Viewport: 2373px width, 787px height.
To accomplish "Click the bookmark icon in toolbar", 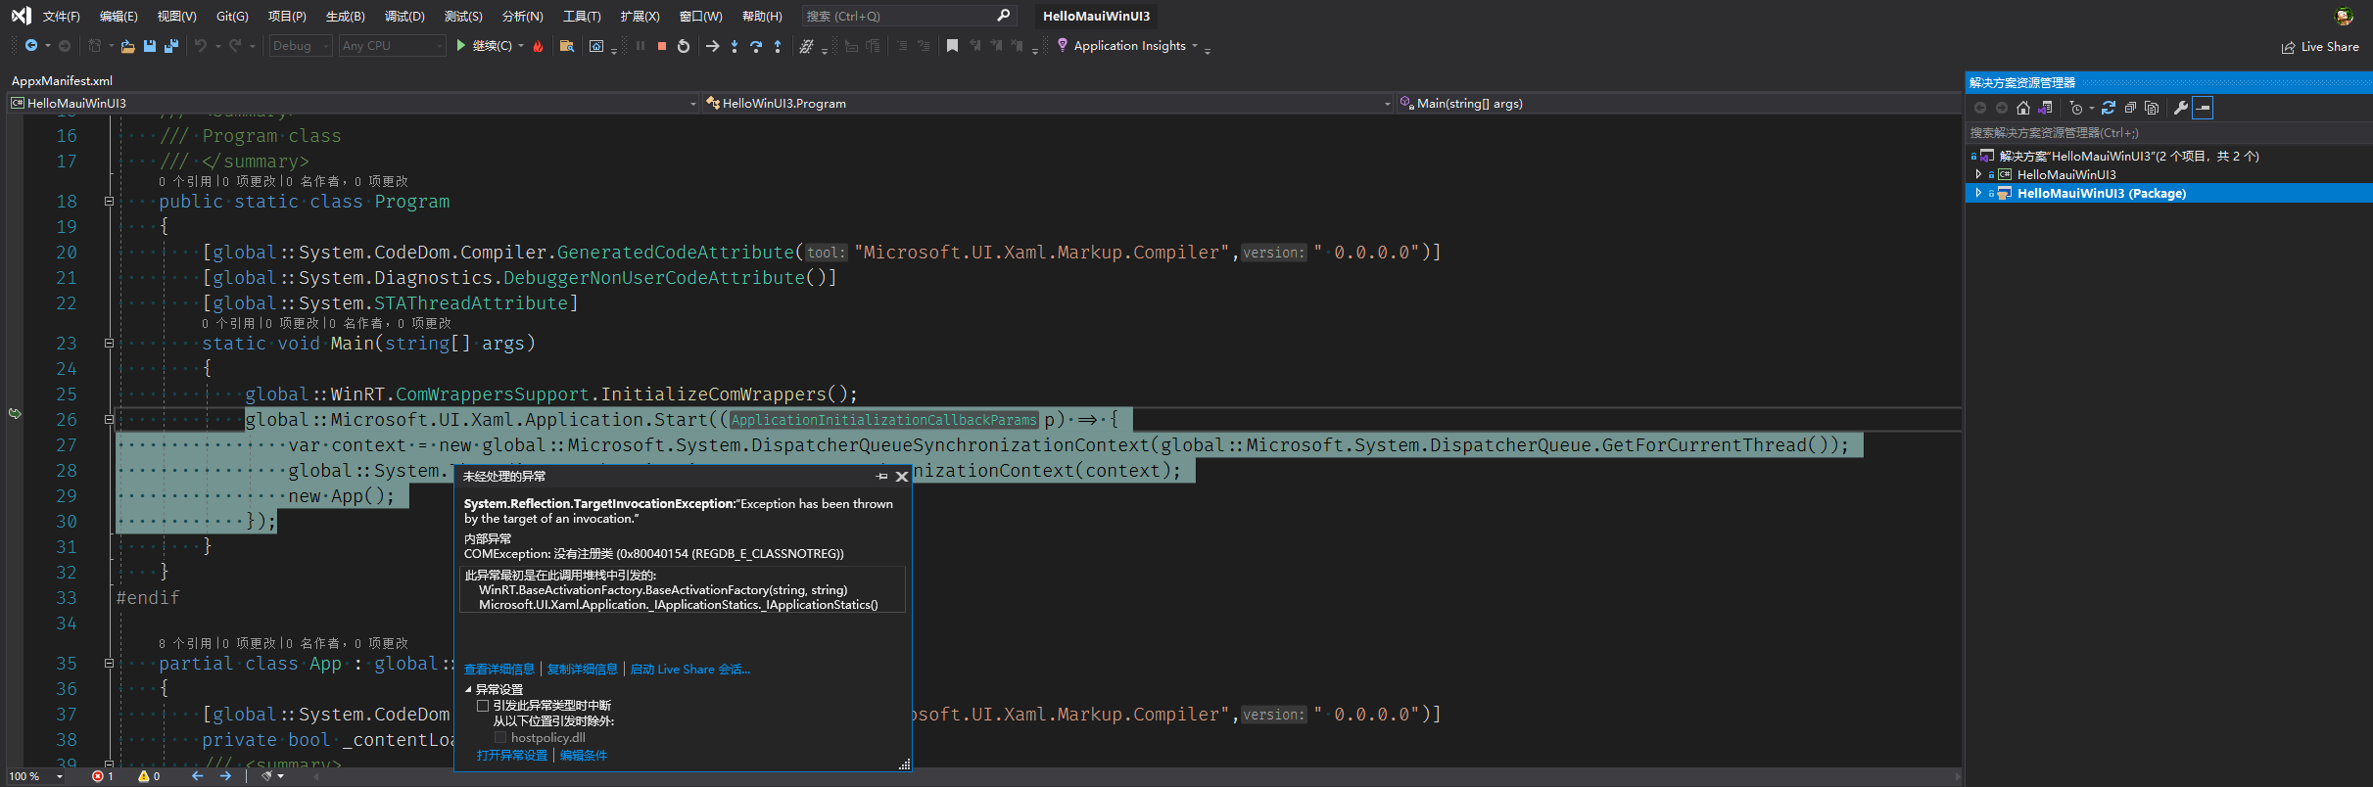I will [x=952, y=46].
